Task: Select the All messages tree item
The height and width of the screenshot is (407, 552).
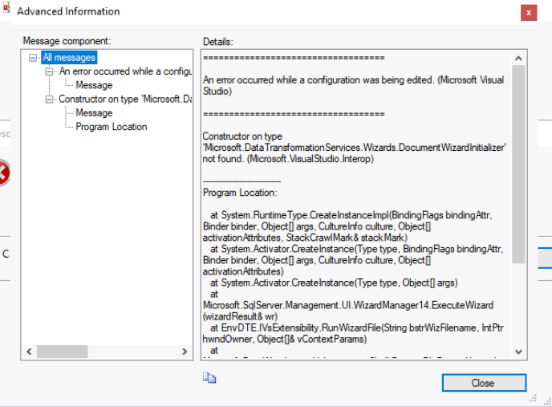Action: 69,58
